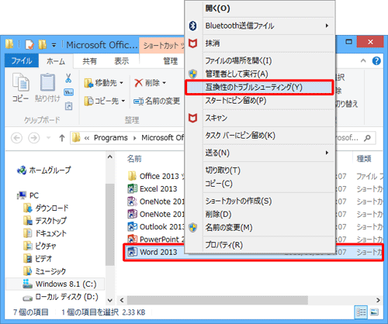The height and width of the screenshot is (324, 388).
Task: Click the shield icon beside 管理者として実行
Action: pyautogui.click(x=192, y=74)
